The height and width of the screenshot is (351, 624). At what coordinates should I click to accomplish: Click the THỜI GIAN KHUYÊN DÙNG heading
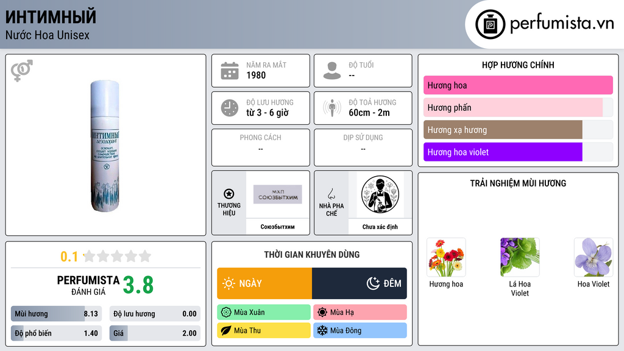[x=312, y=255]
